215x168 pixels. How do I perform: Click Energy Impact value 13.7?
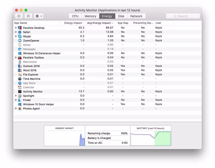click(81, 91)
